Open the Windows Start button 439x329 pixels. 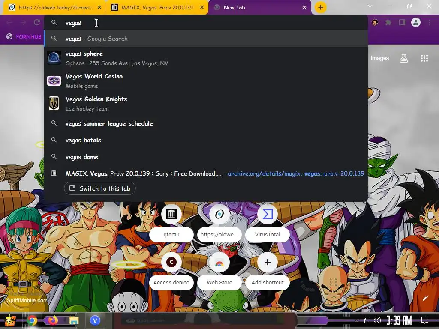10,320
